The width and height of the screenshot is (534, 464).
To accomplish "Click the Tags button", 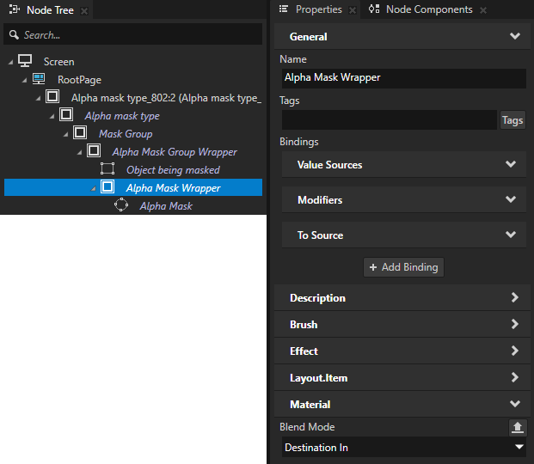I will point(513,120).
